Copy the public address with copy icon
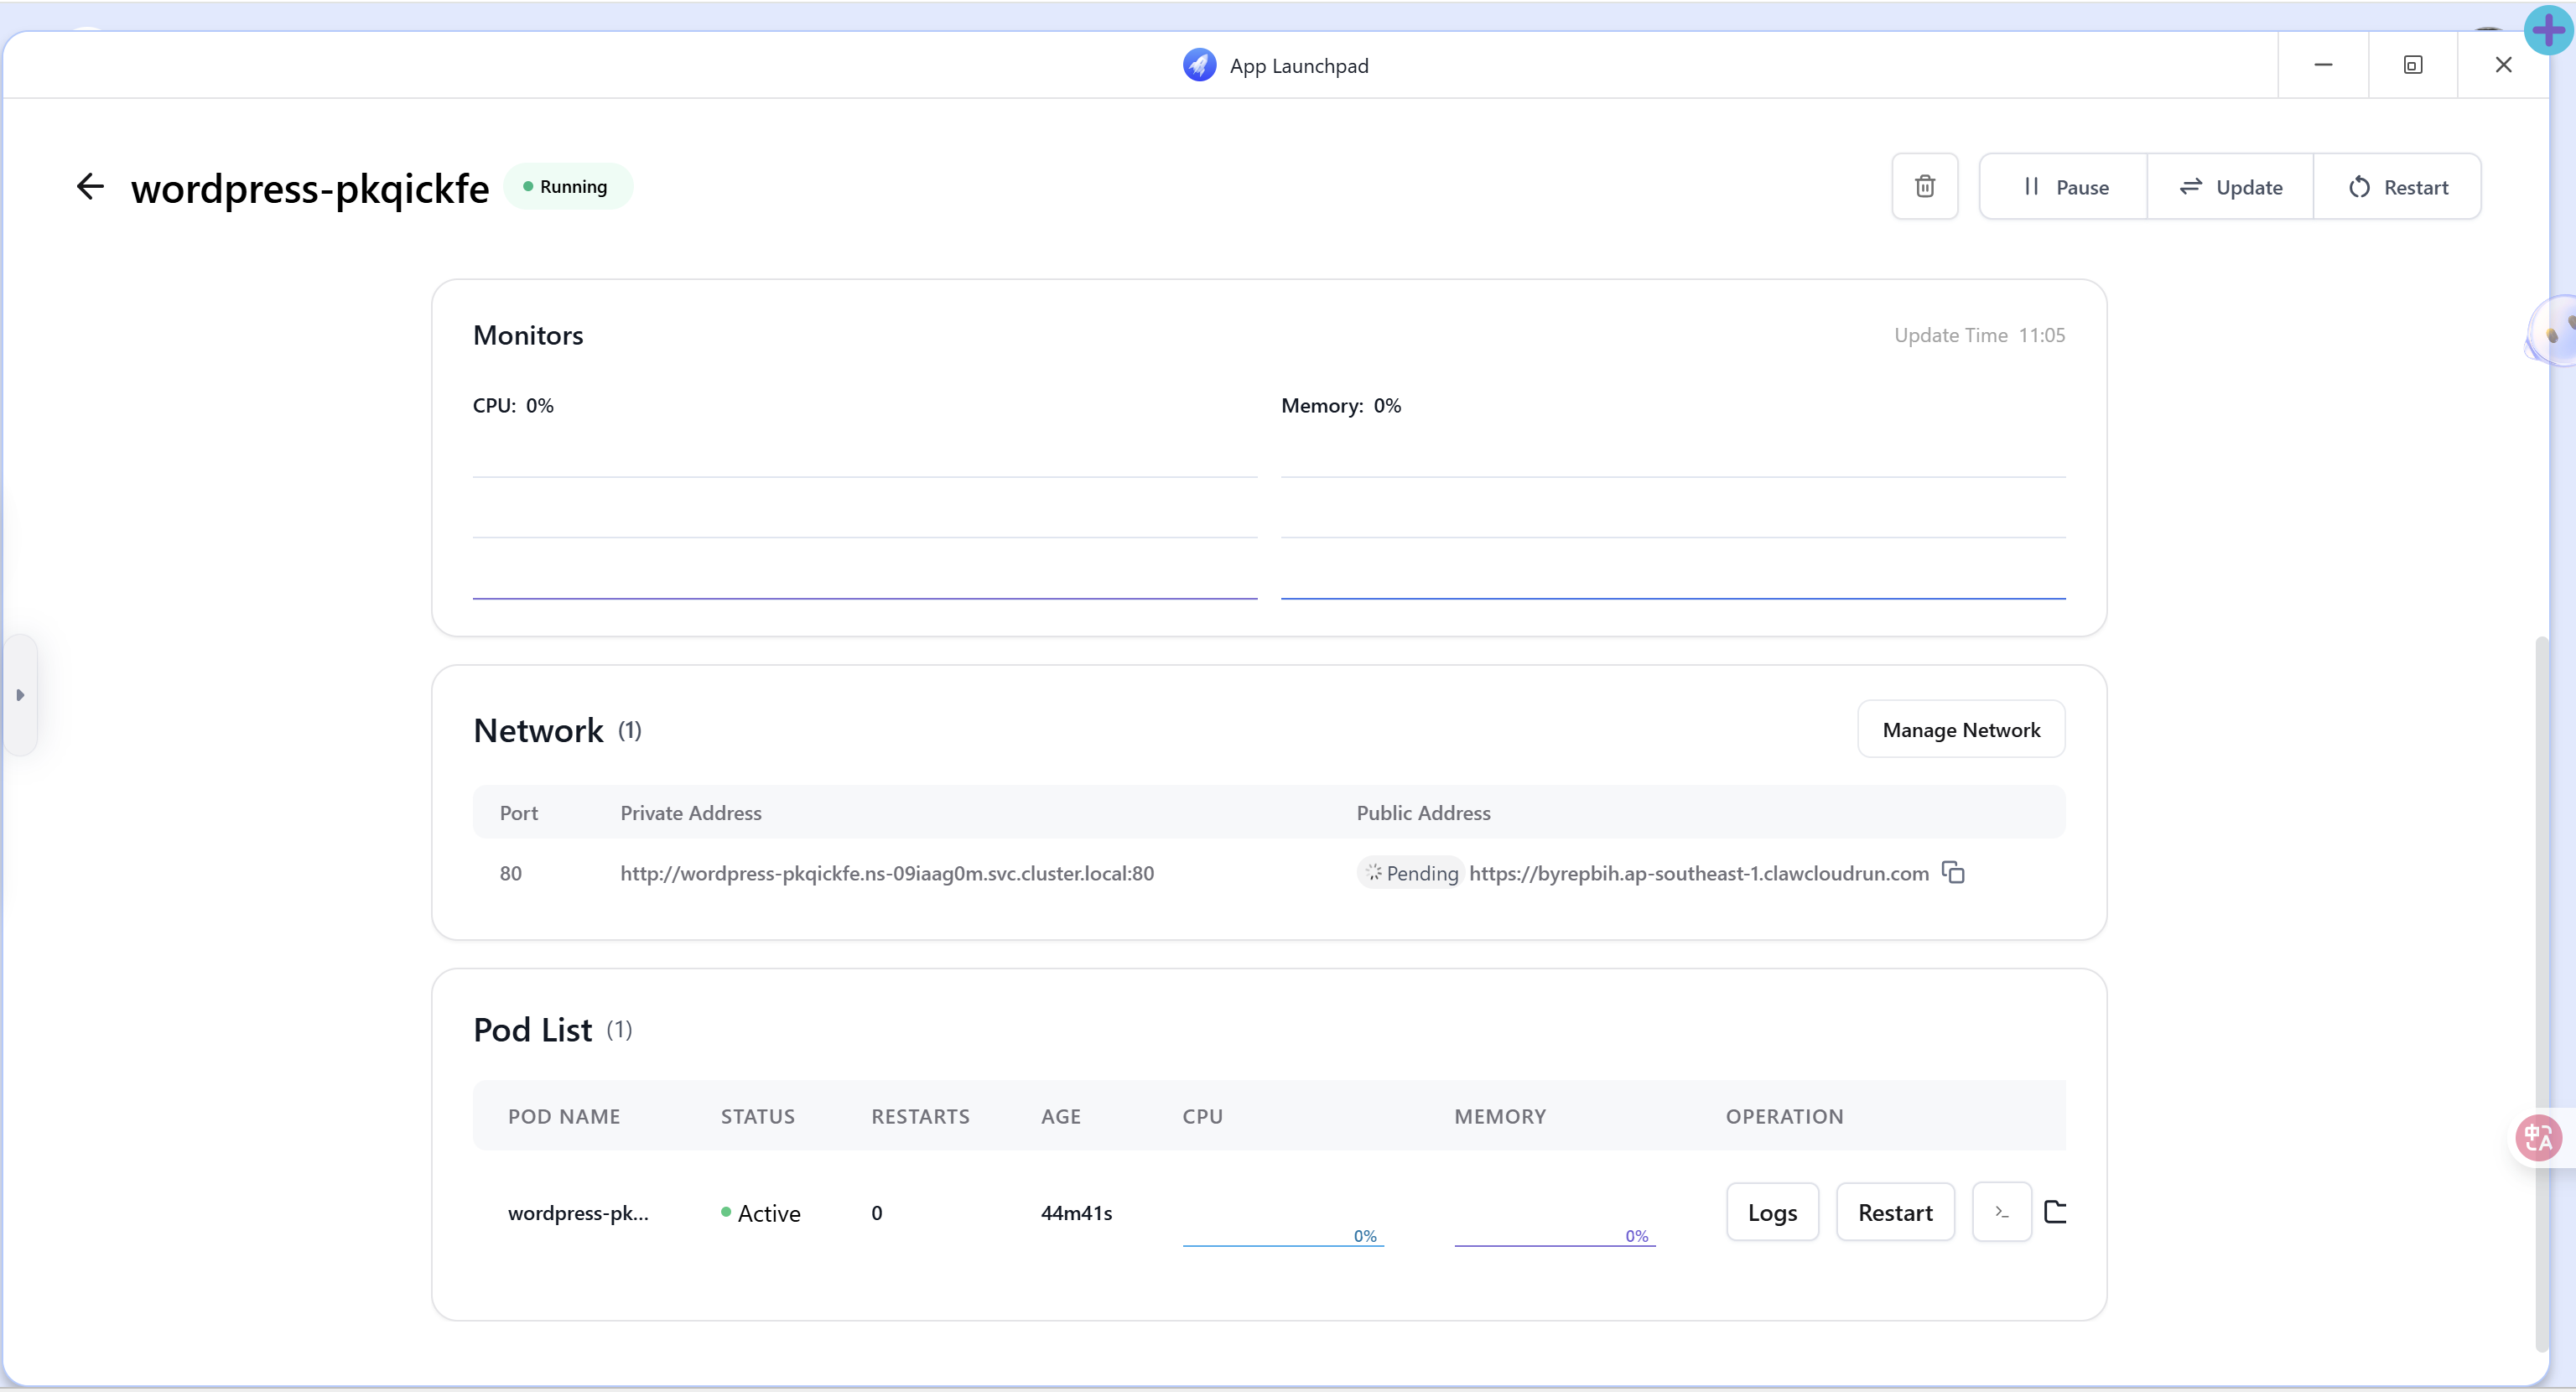2576x1392 pixels. [1953, 873]
